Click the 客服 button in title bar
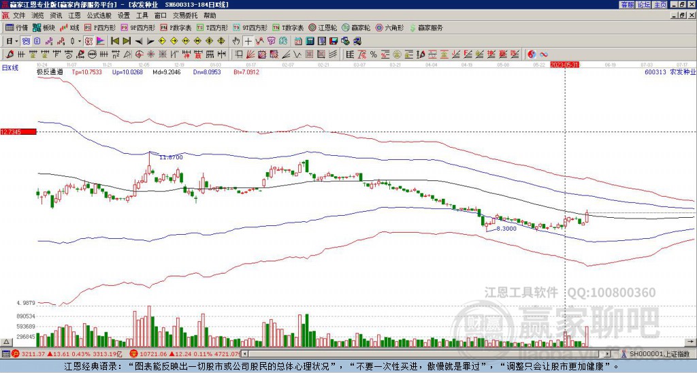This screenshot has height=373, width=697. point(628,5)
